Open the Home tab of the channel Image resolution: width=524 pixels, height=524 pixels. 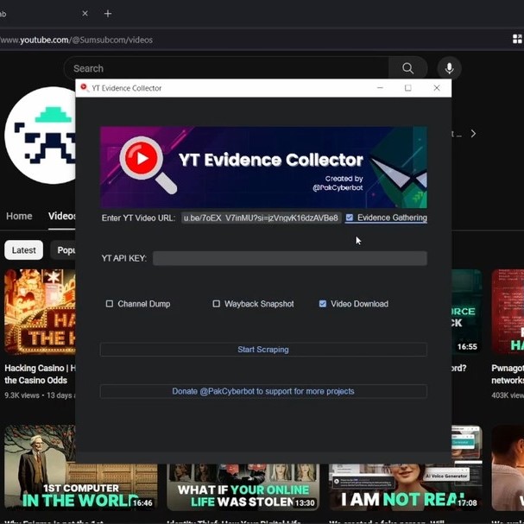click(x=19, y=216)
